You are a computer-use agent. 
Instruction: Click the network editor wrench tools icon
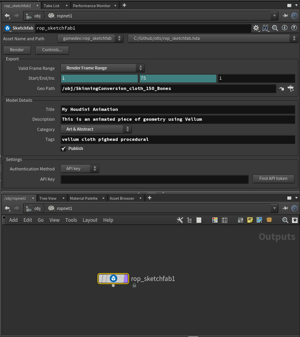(180, 220)
